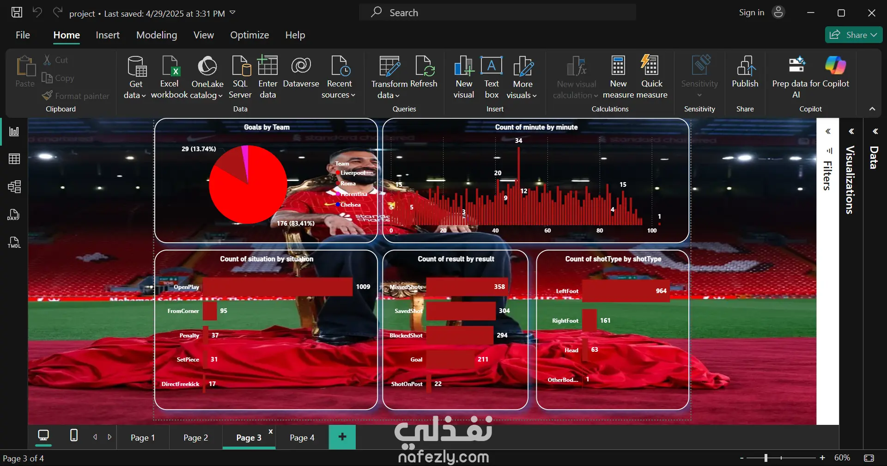Create a Quick measure
The height and width of the screenshot is (466, 887).
point(651,77)
